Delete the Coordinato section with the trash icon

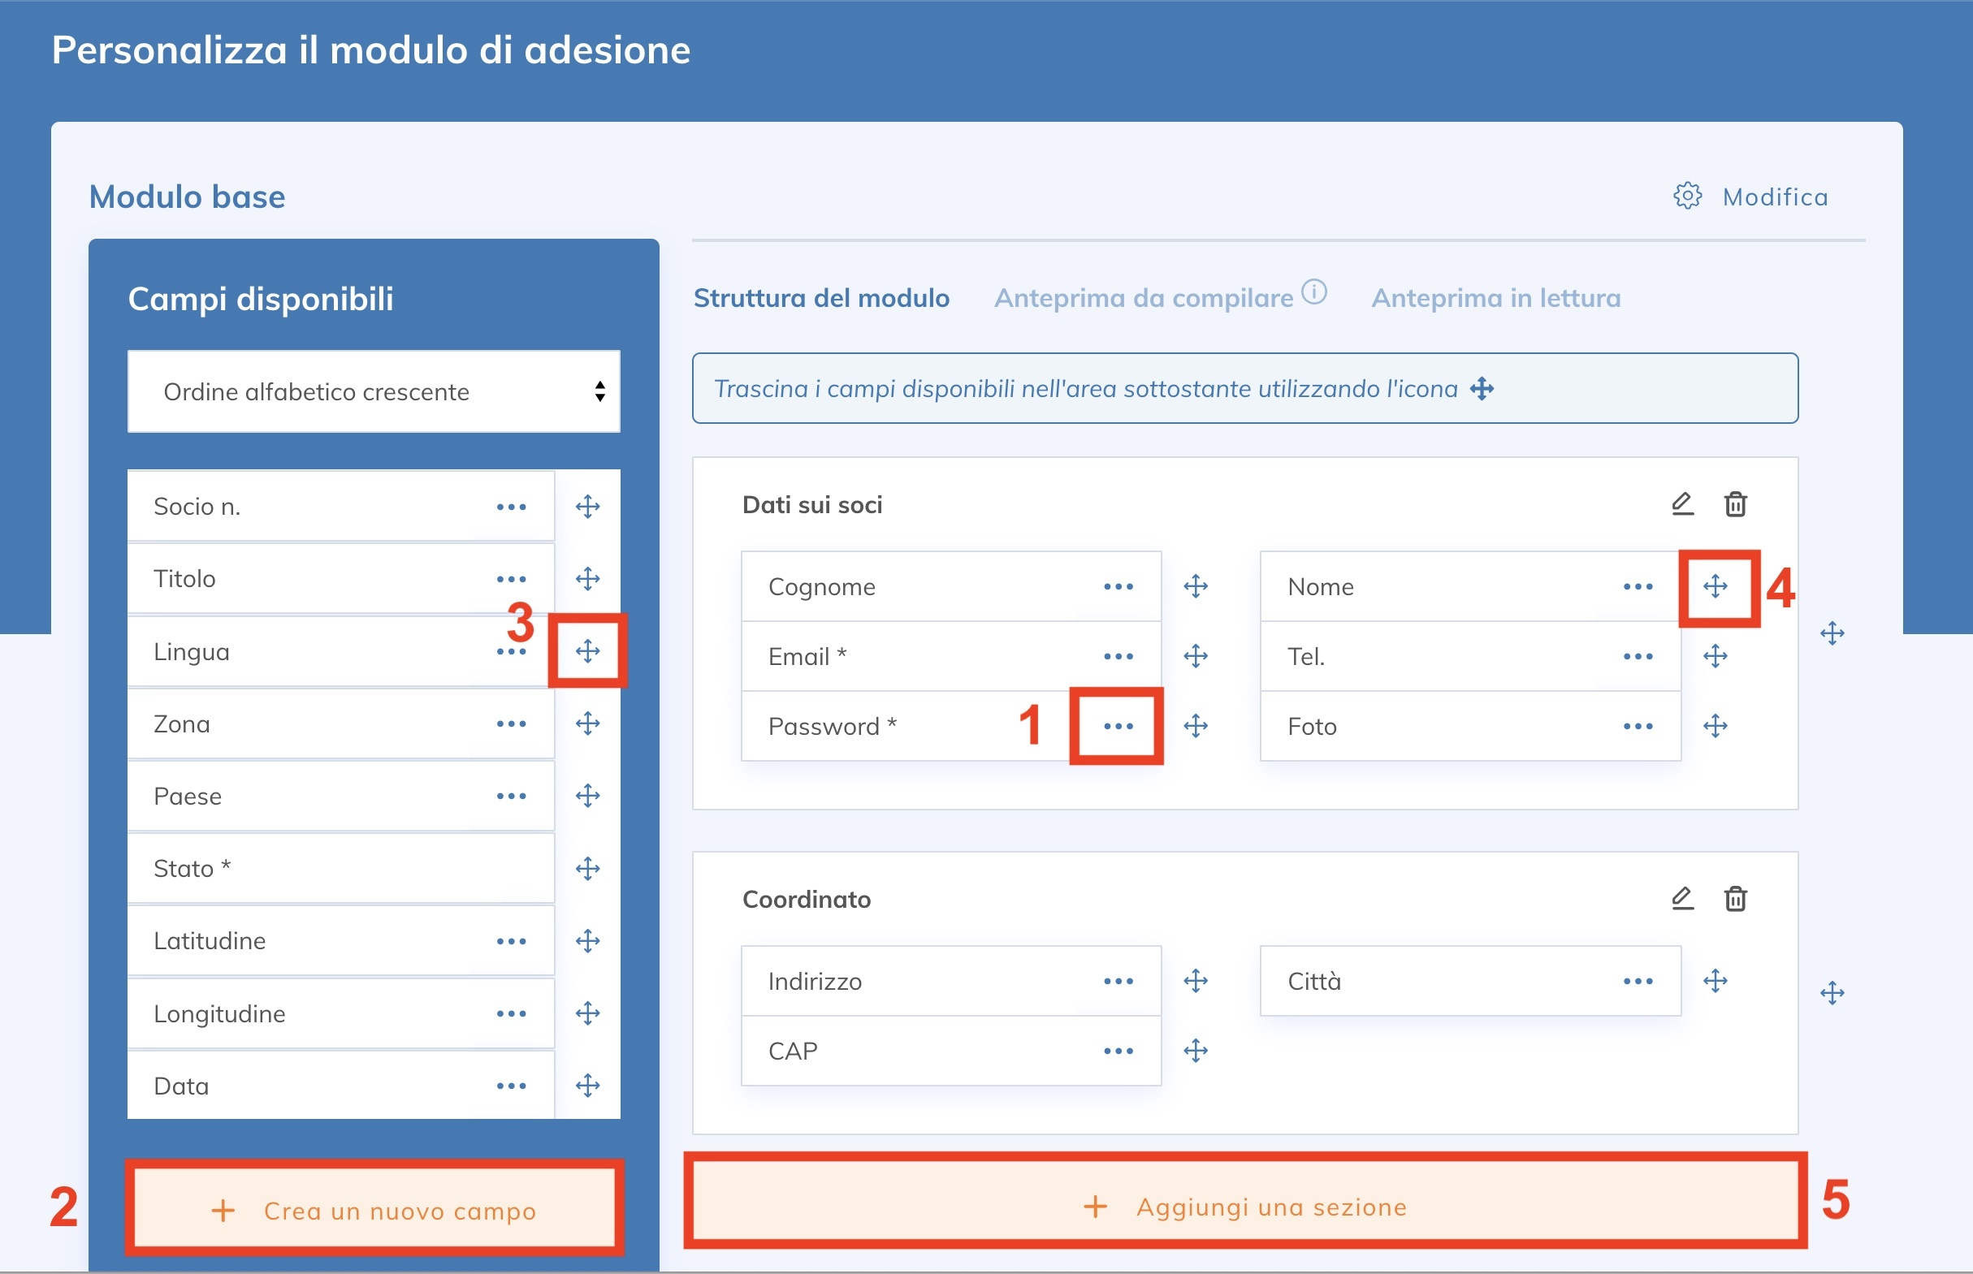point(1735,898)
